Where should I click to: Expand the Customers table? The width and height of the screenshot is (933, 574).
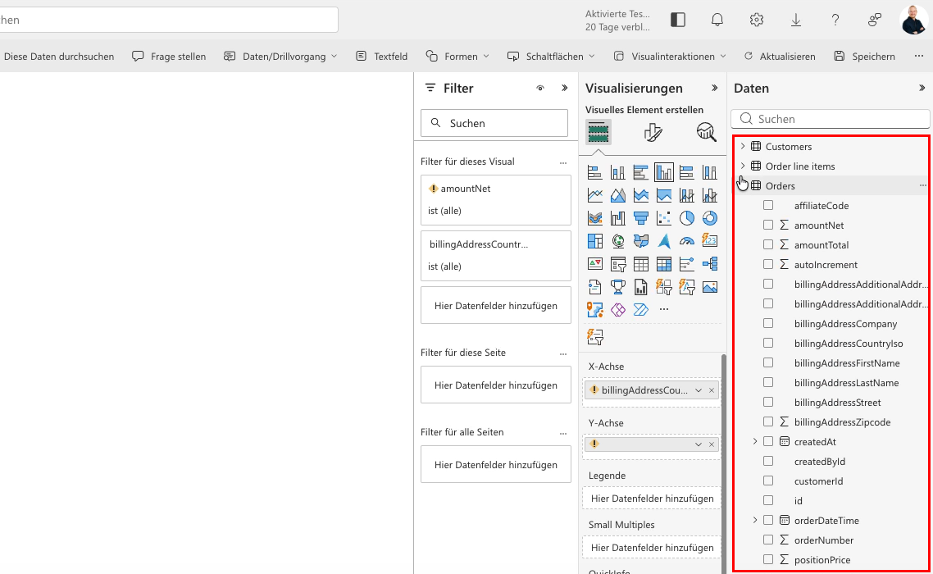(743, 147)
